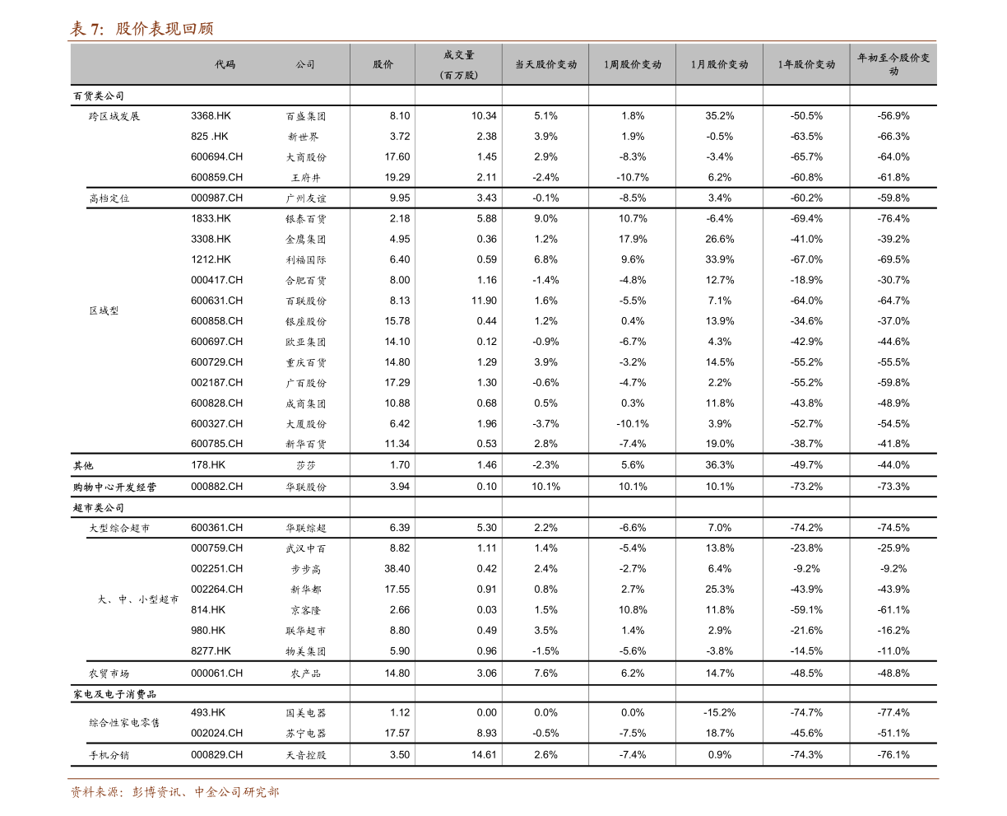Image resolution: width=1007 pixels, height=816 pixels.
Task: Select company name 王府井
Action: point(305,178)
